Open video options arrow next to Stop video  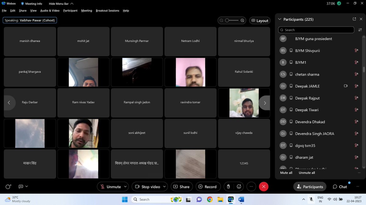pos(165,187)
